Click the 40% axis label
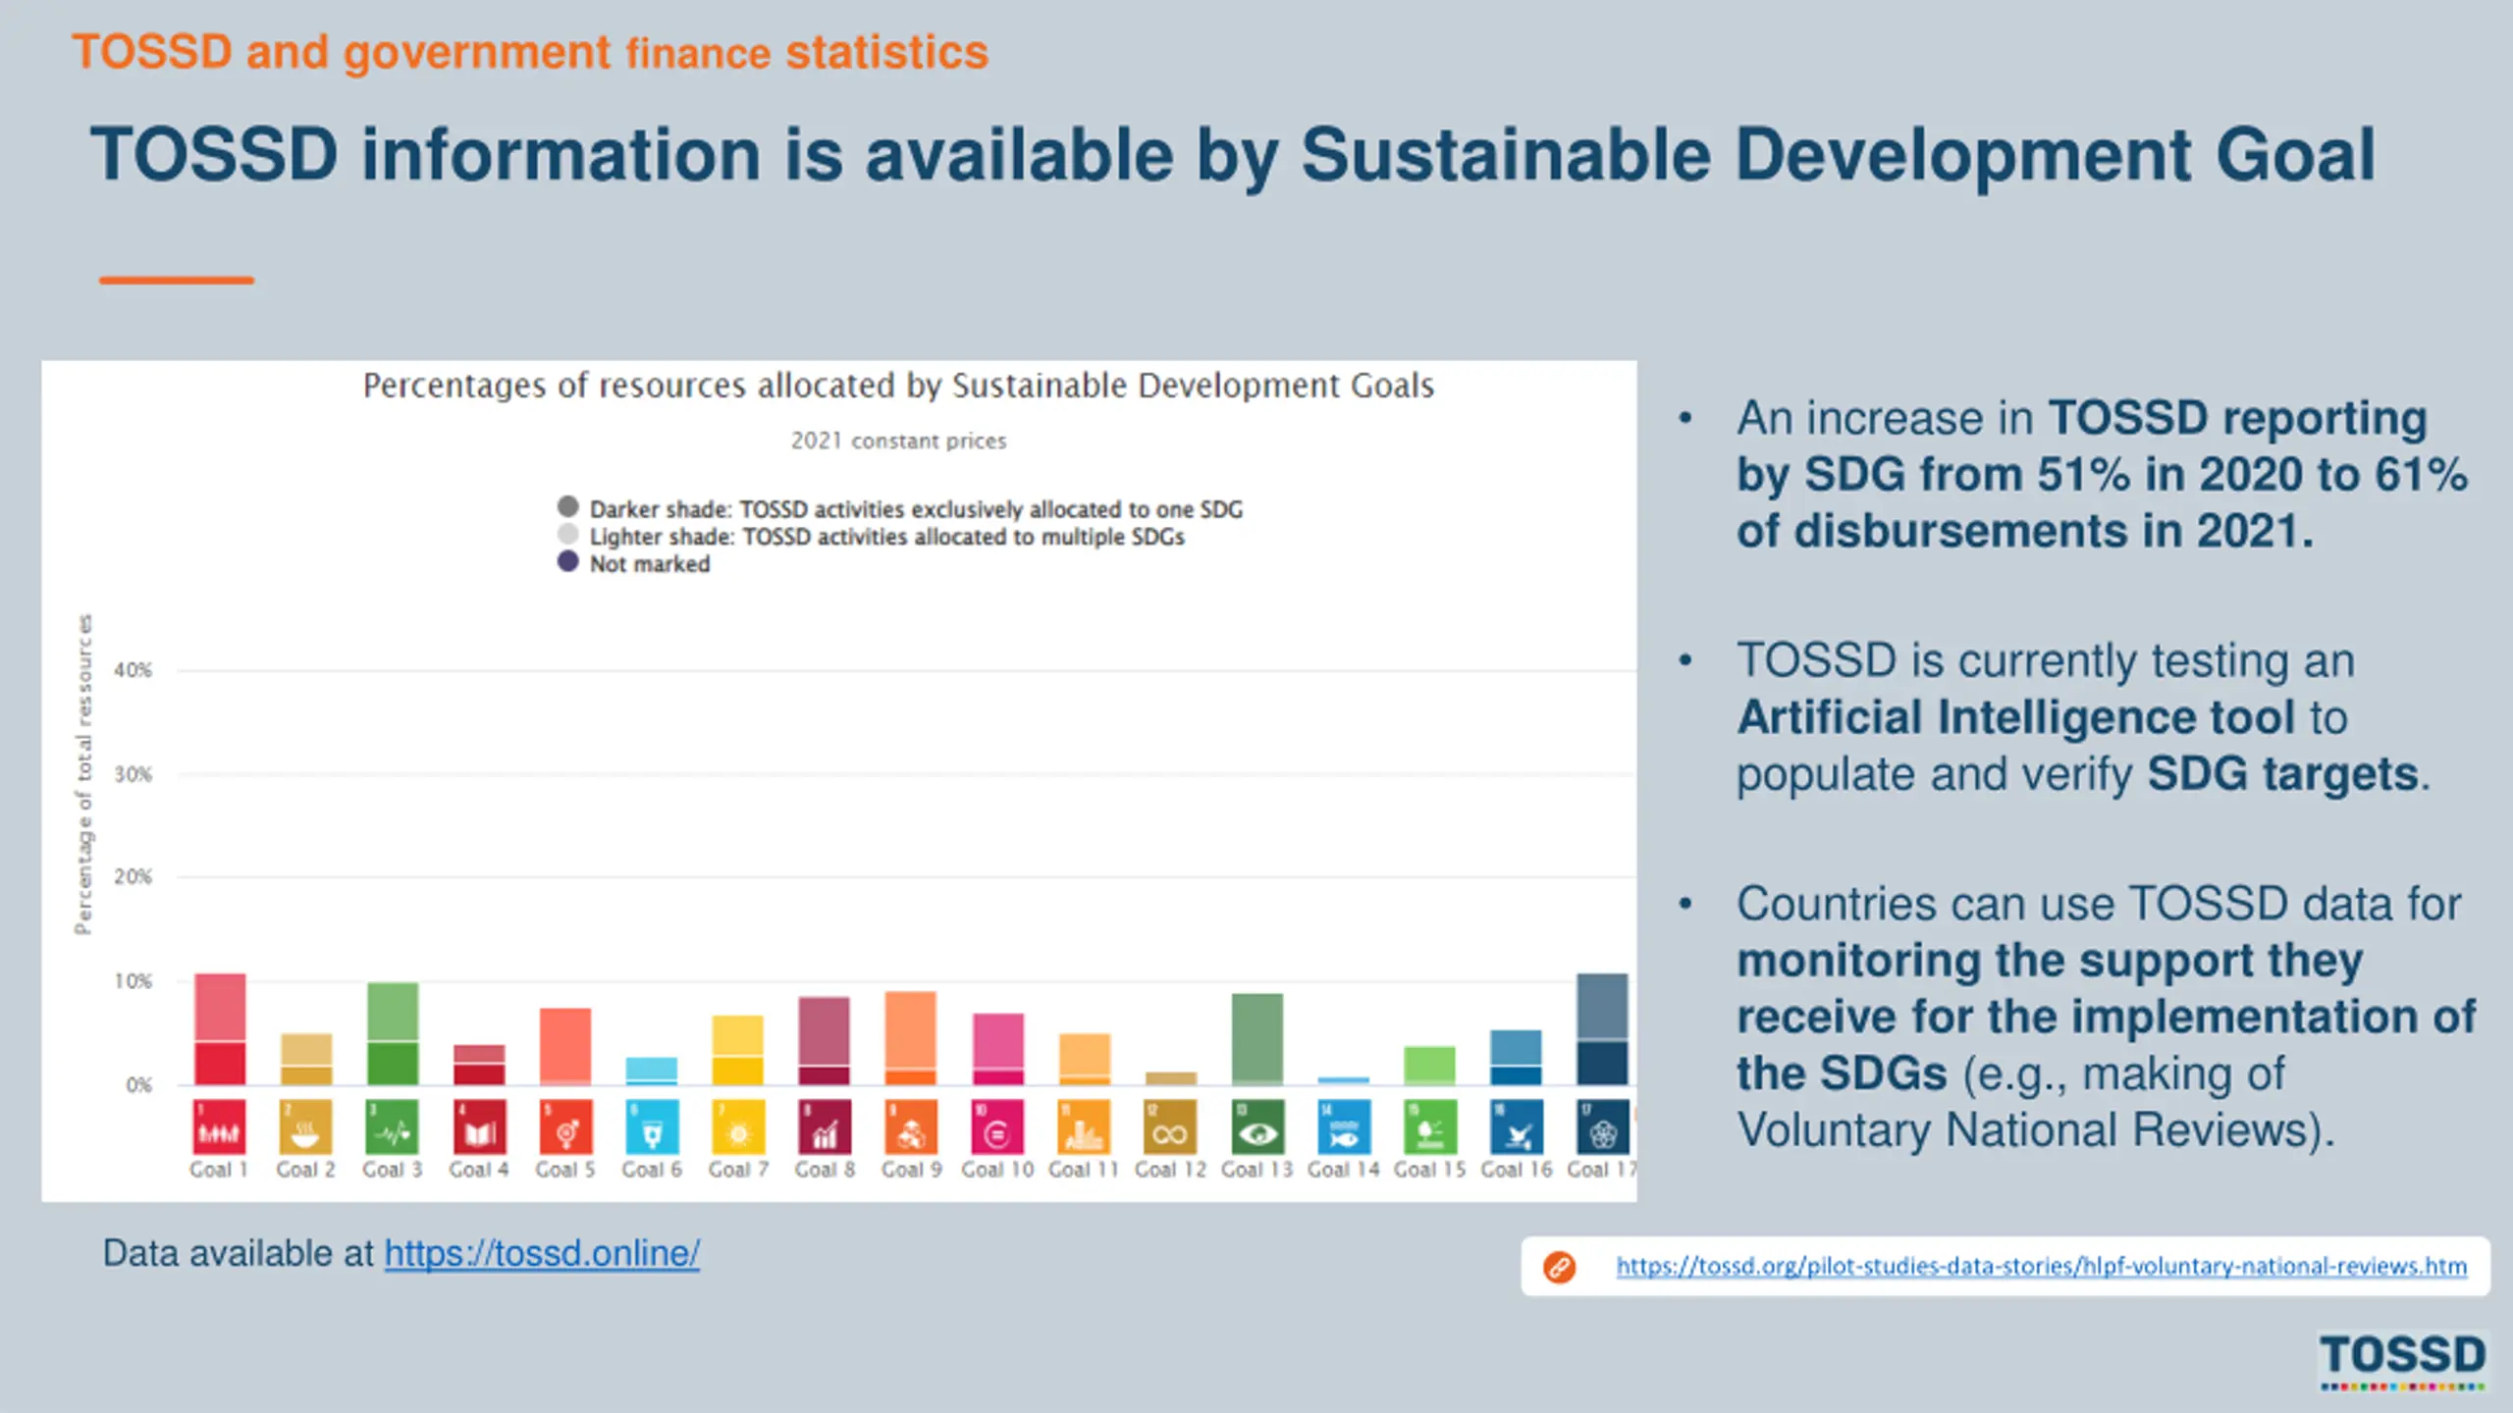 134,670
